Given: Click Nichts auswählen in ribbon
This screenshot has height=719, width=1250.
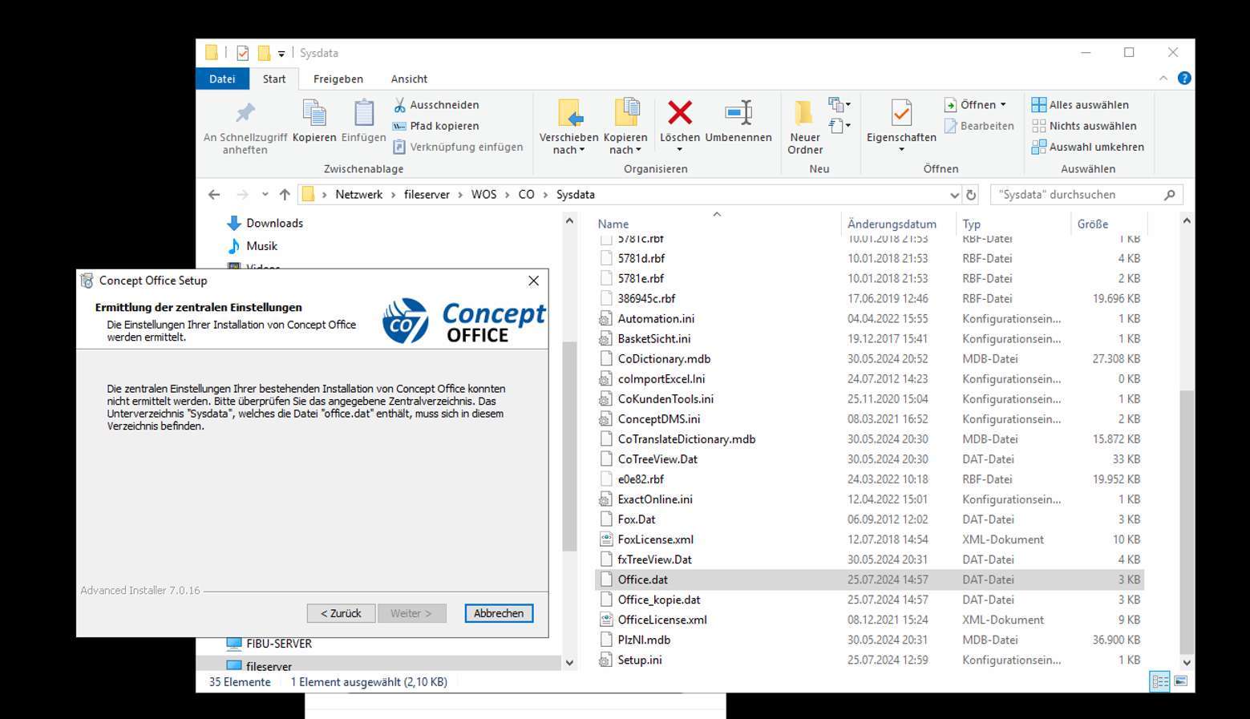Looking at the screenshot, I should (x=1084, y=126).
